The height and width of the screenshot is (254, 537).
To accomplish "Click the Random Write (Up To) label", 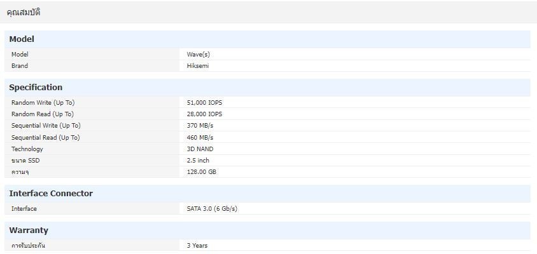I will (x=43, y=103).
